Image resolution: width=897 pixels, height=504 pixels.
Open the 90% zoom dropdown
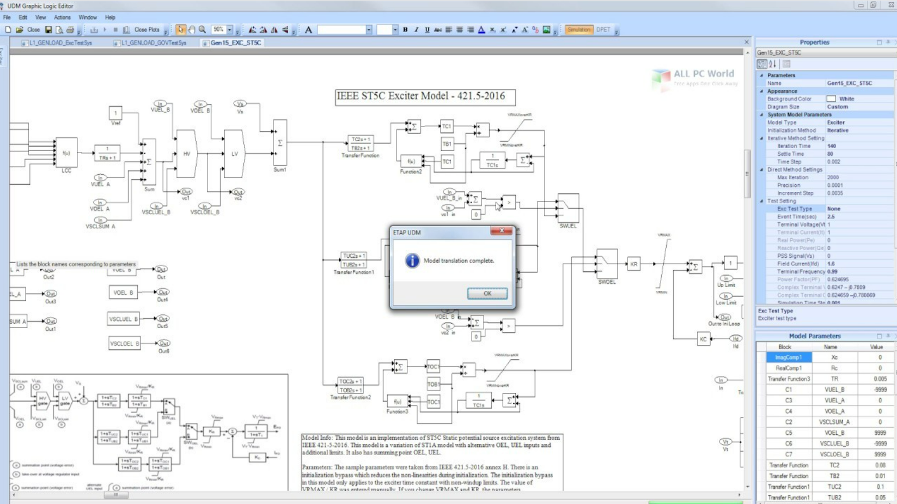pyautogui.click(x=230, y=30)
